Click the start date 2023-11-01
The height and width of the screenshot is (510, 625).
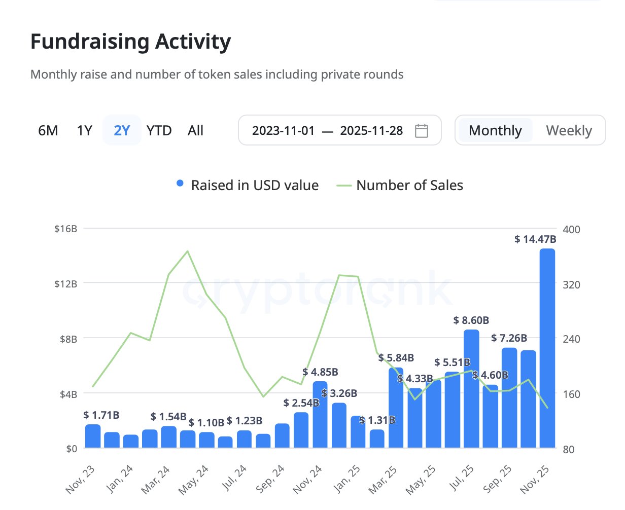(283, 131)
